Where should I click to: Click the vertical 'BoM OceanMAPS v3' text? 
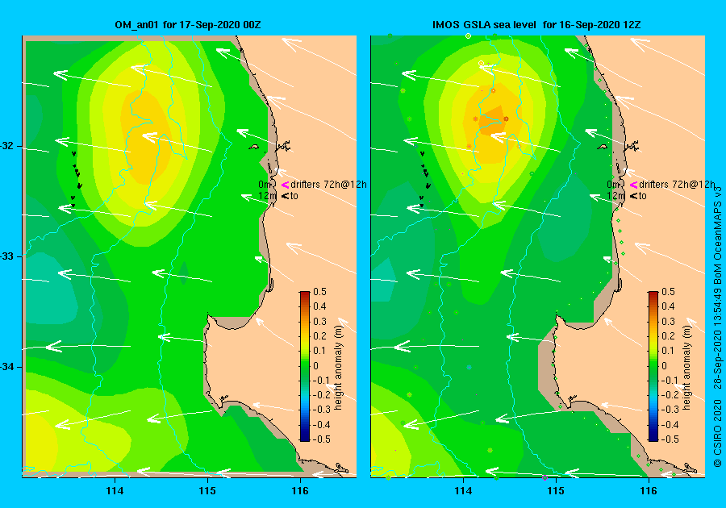pyautogui.click(x=717, y=235)
